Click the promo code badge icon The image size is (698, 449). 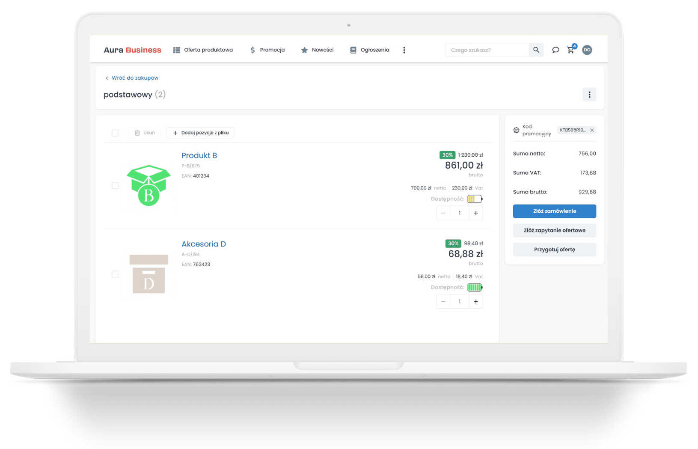click(516, 130)
